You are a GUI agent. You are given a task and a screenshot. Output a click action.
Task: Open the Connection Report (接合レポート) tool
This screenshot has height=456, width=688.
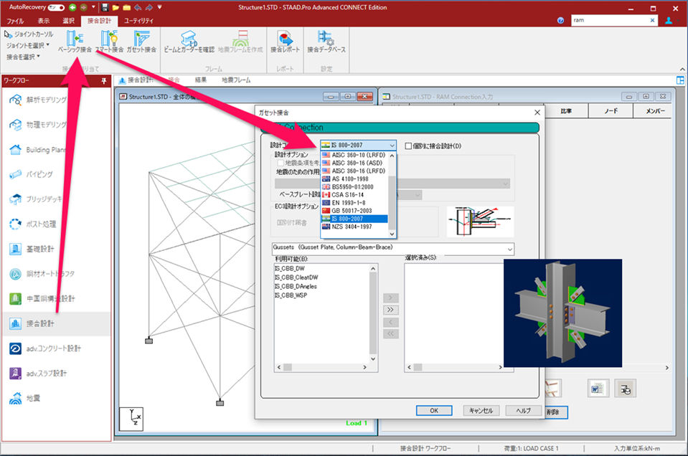pos(285,42)
